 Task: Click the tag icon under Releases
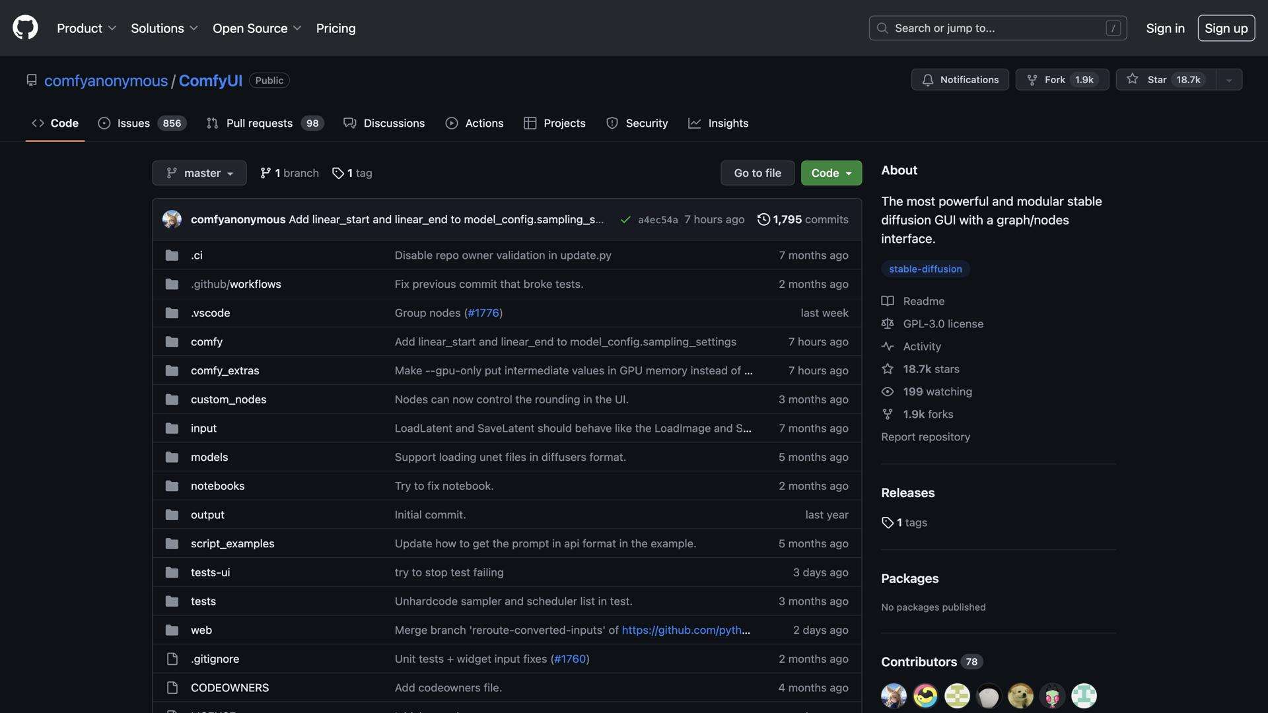(x=888, y=522)
